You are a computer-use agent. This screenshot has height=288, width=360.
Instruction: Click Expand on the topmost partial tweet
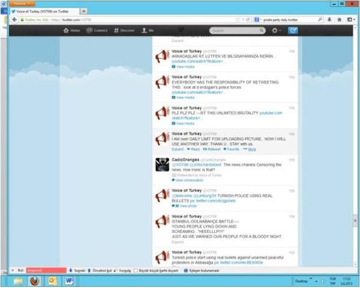pos(178,41)
